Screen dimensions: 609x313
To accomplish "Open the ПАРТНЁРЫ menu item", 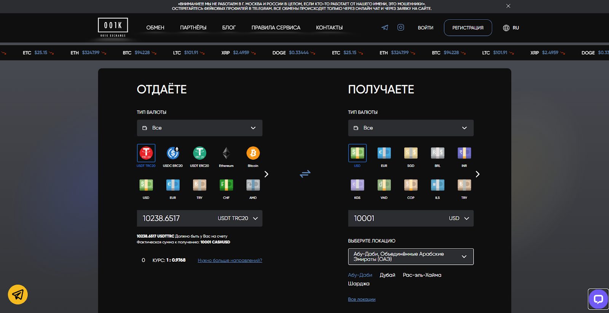I will 193,28.
